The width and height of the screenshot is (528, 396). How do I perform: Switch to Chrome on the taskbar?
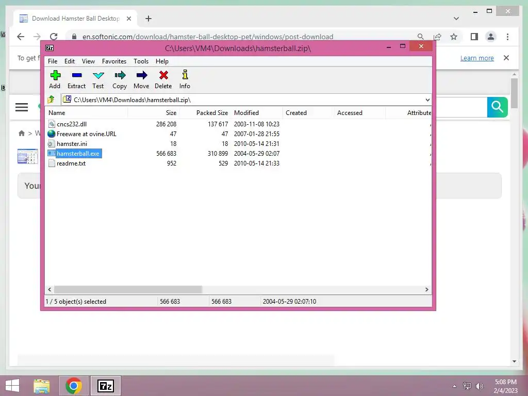click(74, 386)
